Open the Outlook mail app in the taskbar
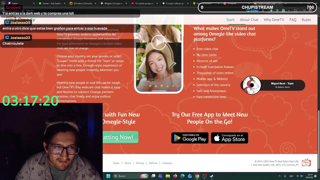This screenshot has height=180, width=320. point(190,176)
